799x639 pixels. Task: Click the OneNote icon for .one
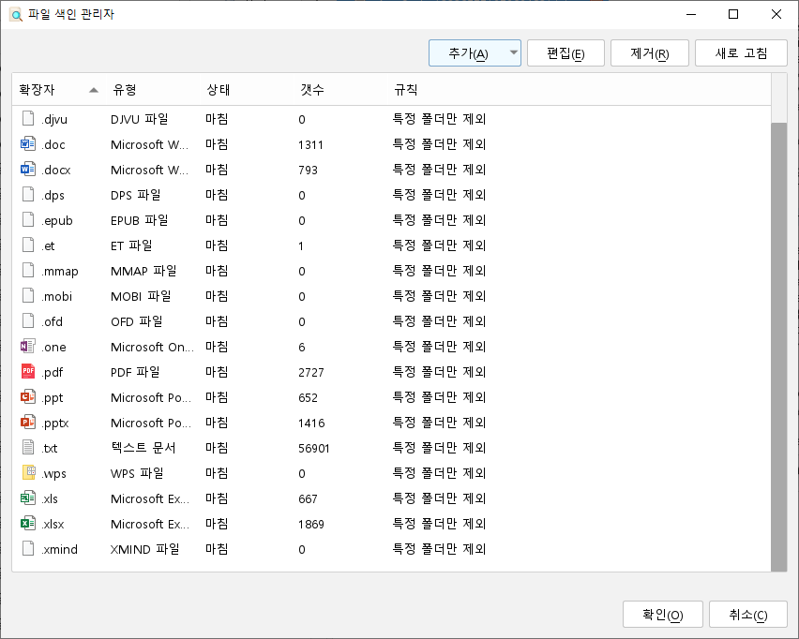pyautogui.click(x=28, y=347)
